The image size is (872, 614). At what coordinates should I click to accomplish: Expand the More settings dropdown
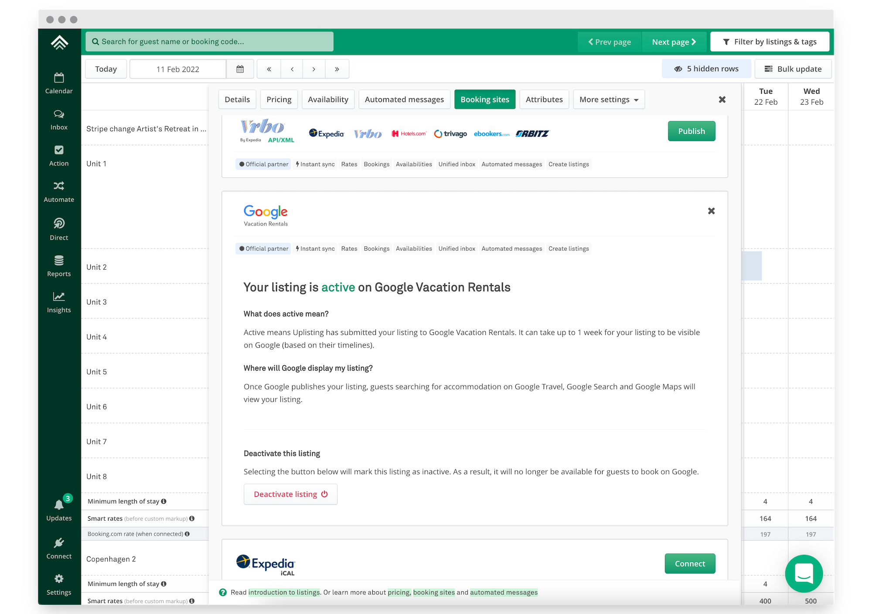click(608, 99)
